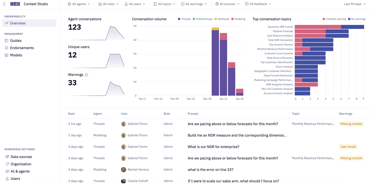Image resolution: width=371 pixels, height=184 pixels.
Task: Expand the All warnings filter
Action: (x=194, y=4)
